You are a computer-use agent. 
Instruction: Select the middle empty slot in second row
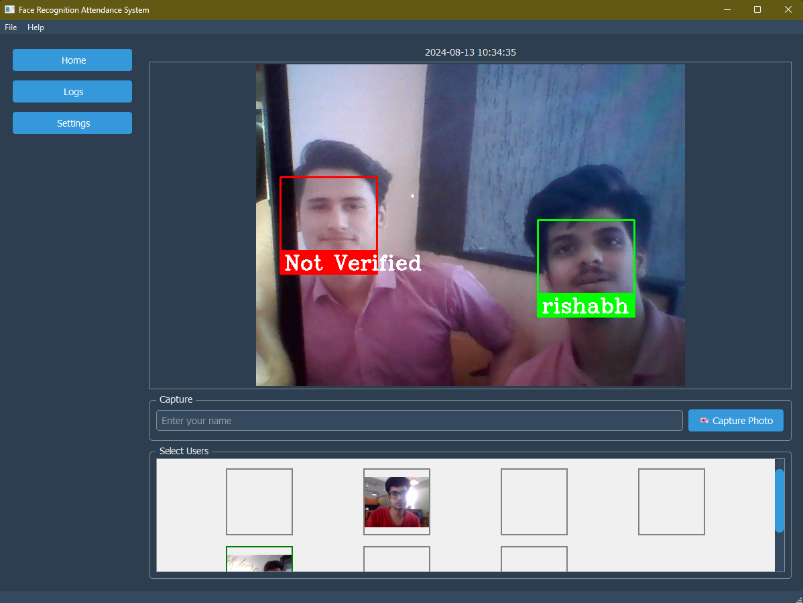(397, 559)
